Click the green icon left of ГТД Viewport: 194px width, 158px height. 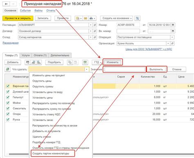(x=85, y=62)
